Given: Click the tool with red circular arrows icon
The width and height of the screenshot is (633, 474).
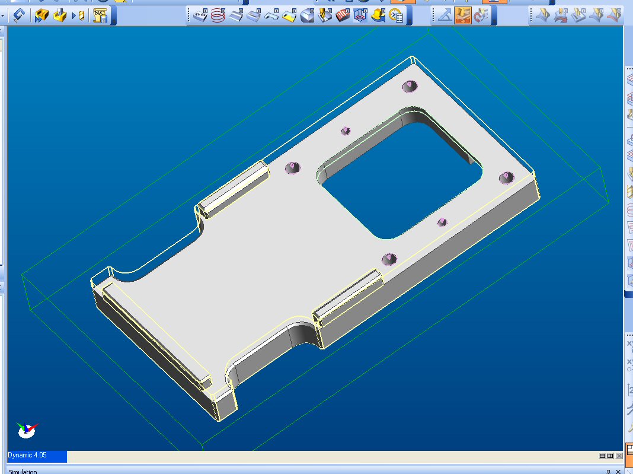Looking at the screenshot, I should (481, 16).
